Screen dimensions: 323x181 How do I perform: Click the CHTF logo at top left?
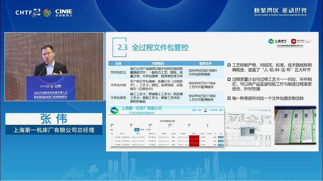[28, 12]
